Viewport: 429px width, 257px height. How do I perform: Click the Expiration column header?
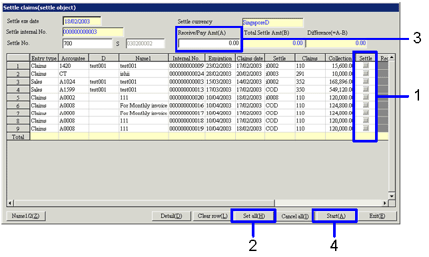[220, 58]
